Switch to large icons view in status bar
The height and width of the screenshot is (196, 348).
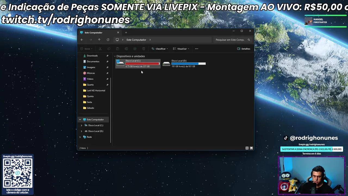(251, 148)
